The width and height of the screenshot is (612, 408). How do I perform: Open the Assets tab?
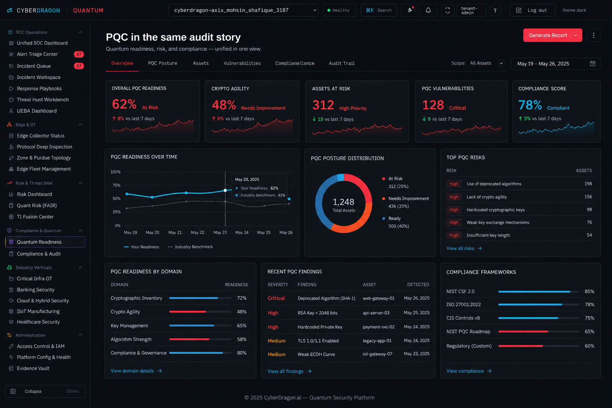pyautogui.click(x=201, y=63)
